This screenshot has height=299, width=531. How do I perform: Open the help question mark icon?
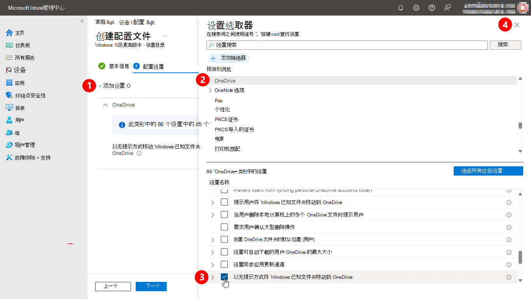(432, 8)
